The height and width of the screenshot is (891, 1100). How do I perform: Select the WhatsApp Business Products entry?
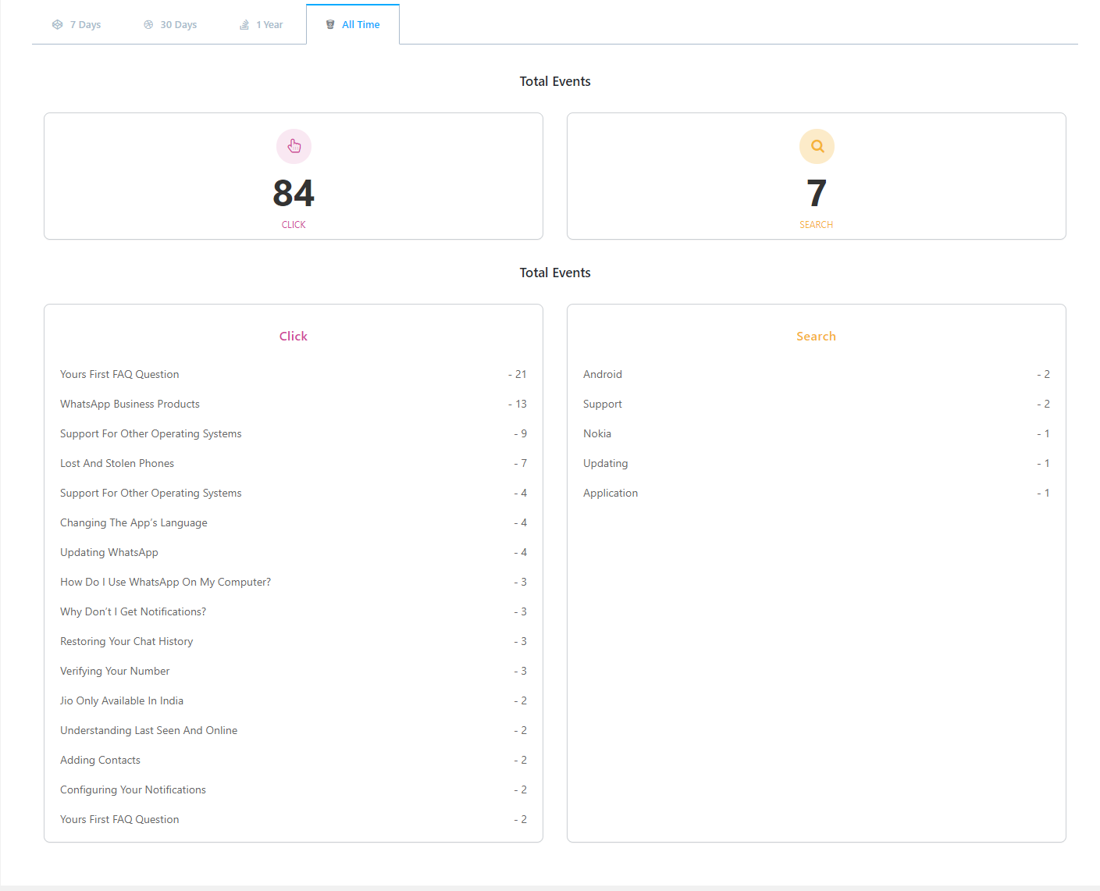[x=130, y=405]
